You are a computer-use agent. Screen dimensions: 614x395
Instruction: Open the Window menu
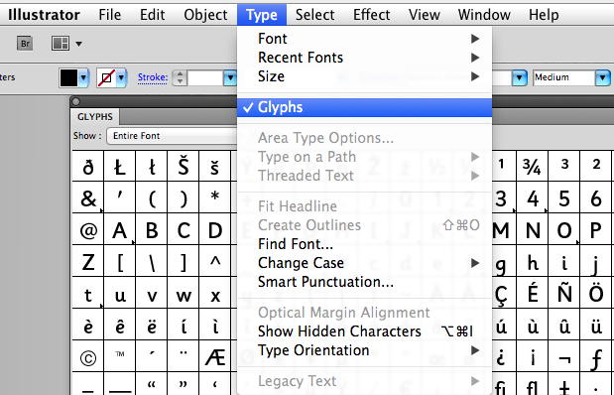click(x=484, y=15)
